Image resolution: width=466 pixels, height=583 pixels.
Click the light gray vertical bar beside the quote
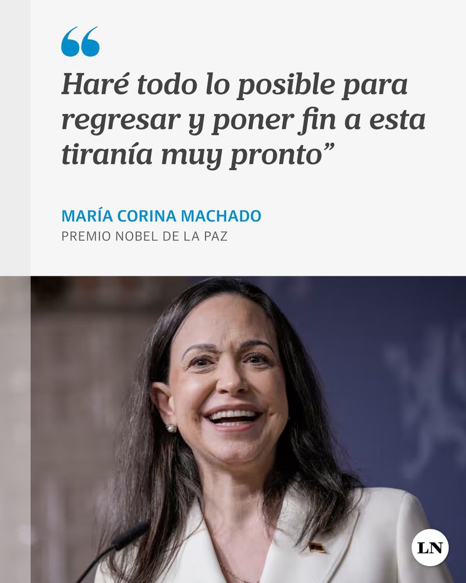15,138
